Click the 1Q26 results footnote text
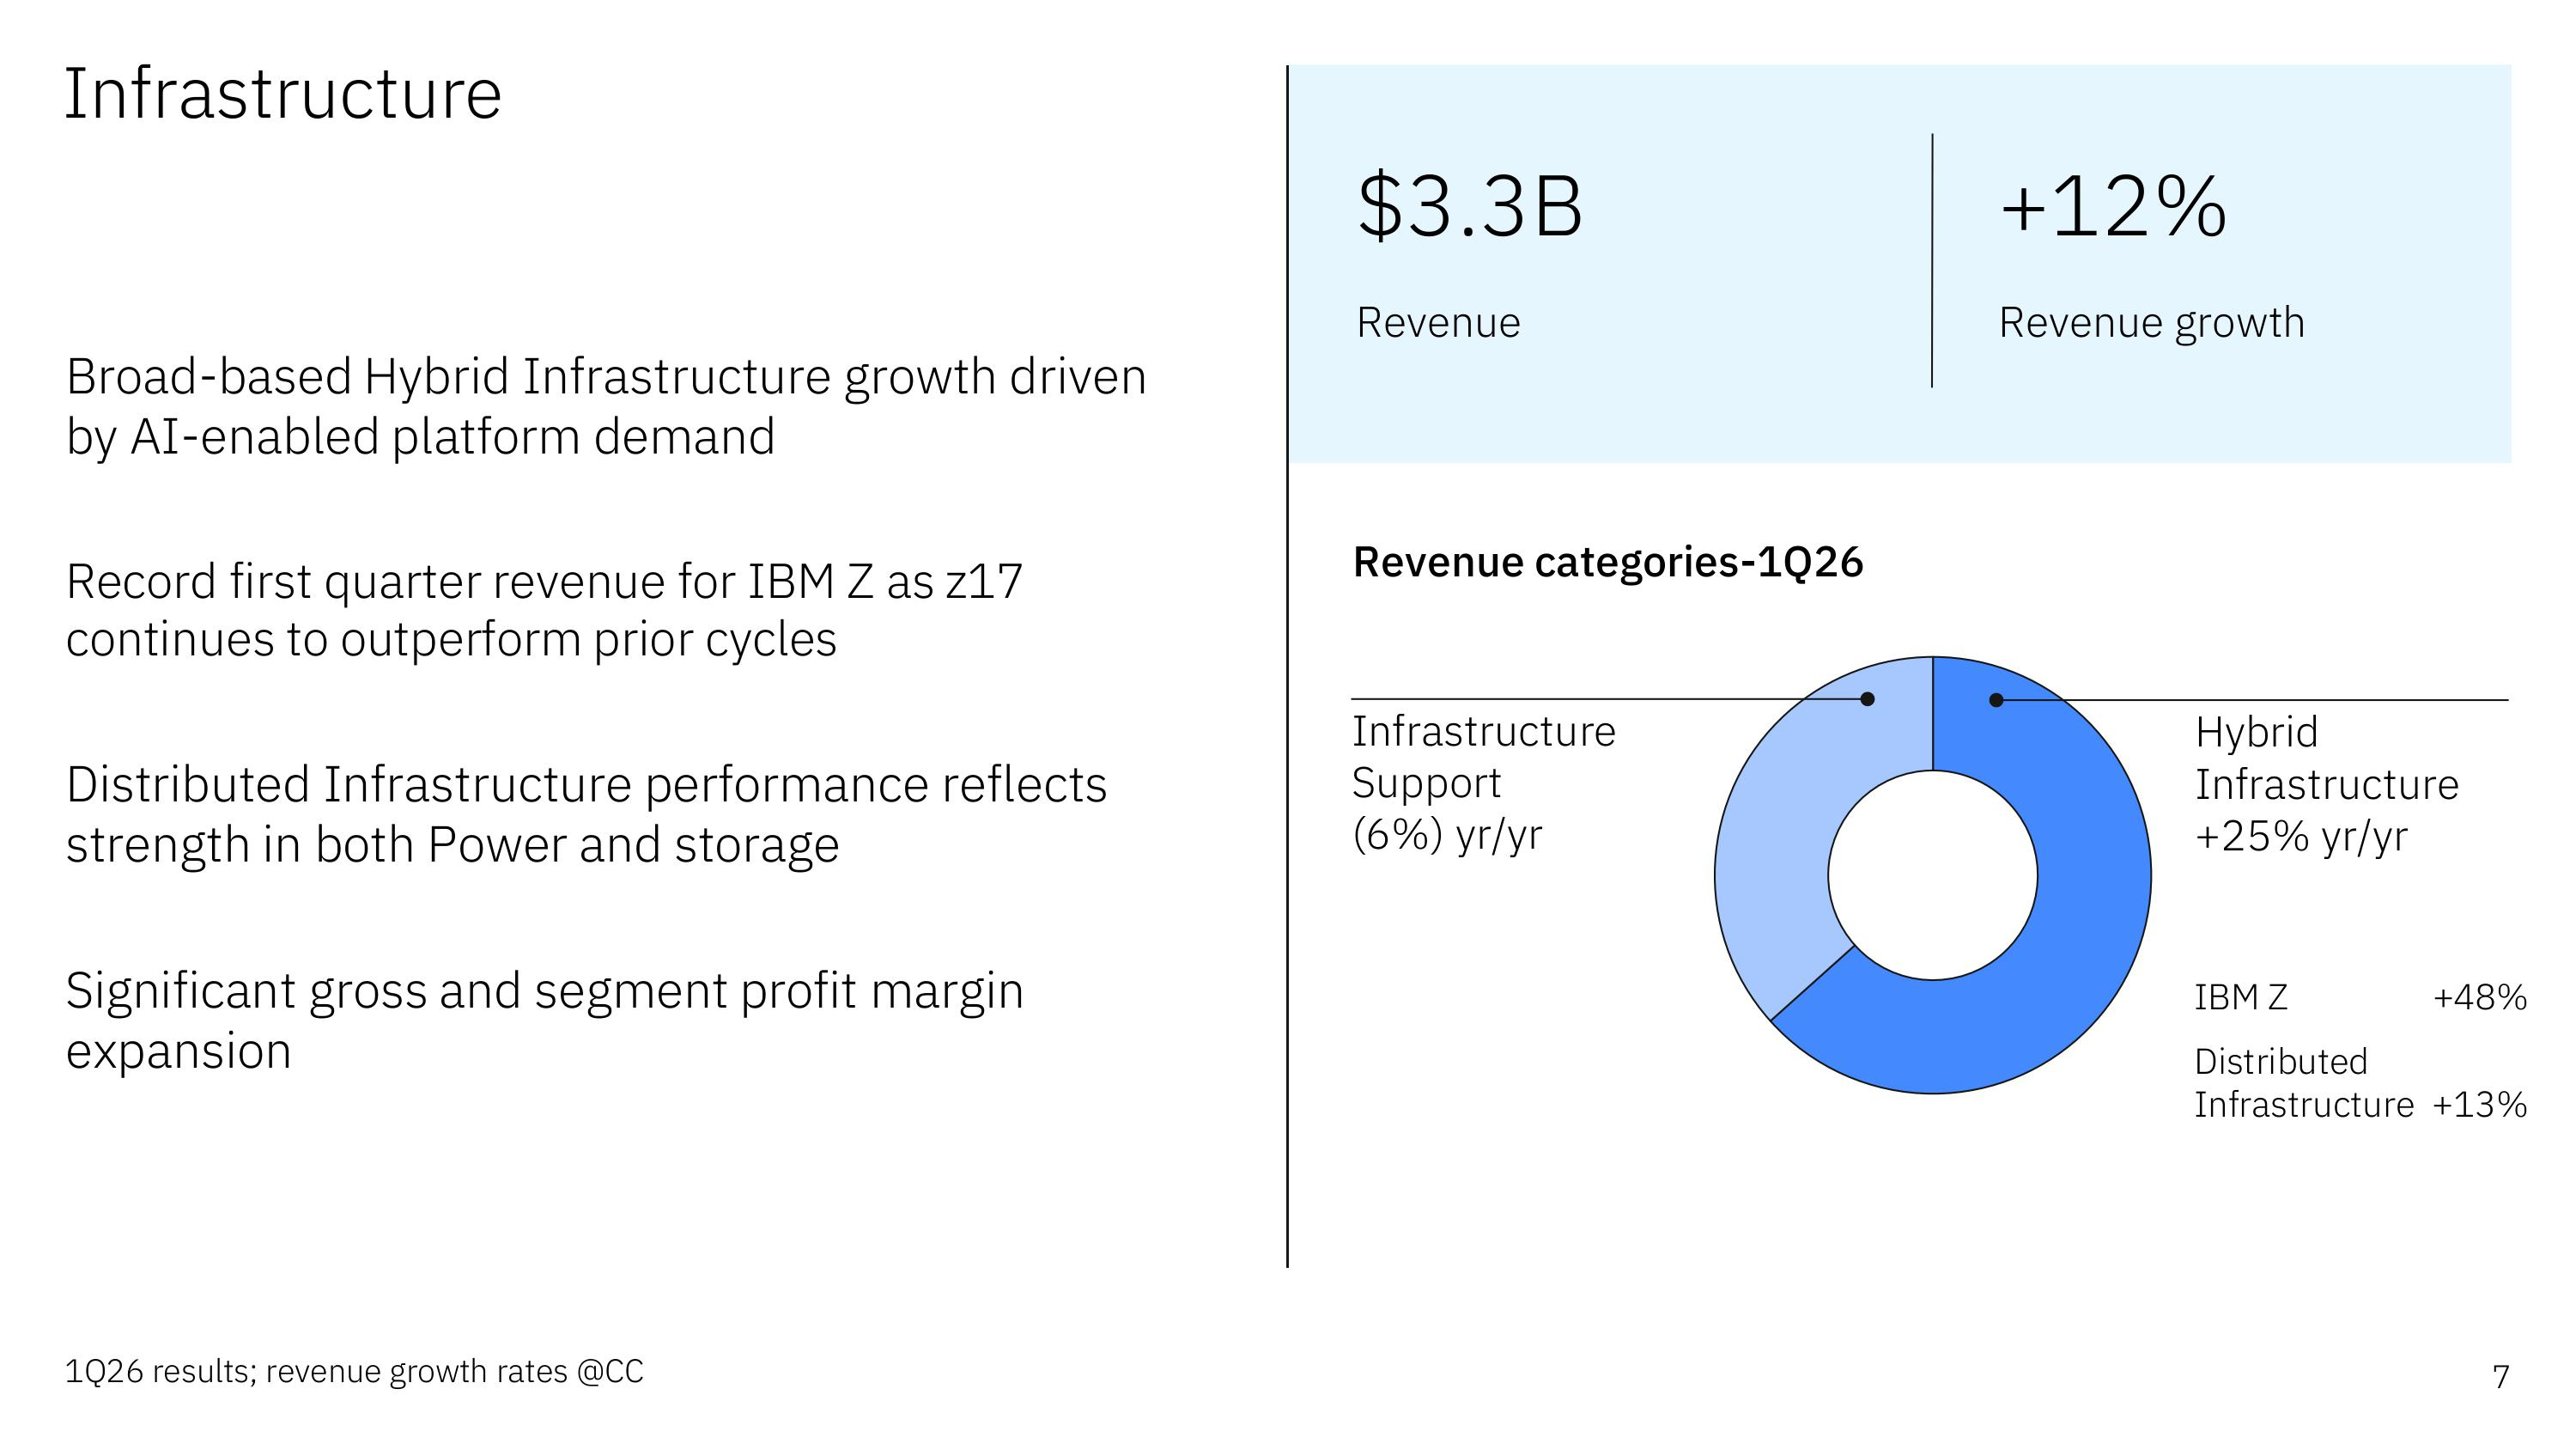 (x=354, y=1371)
